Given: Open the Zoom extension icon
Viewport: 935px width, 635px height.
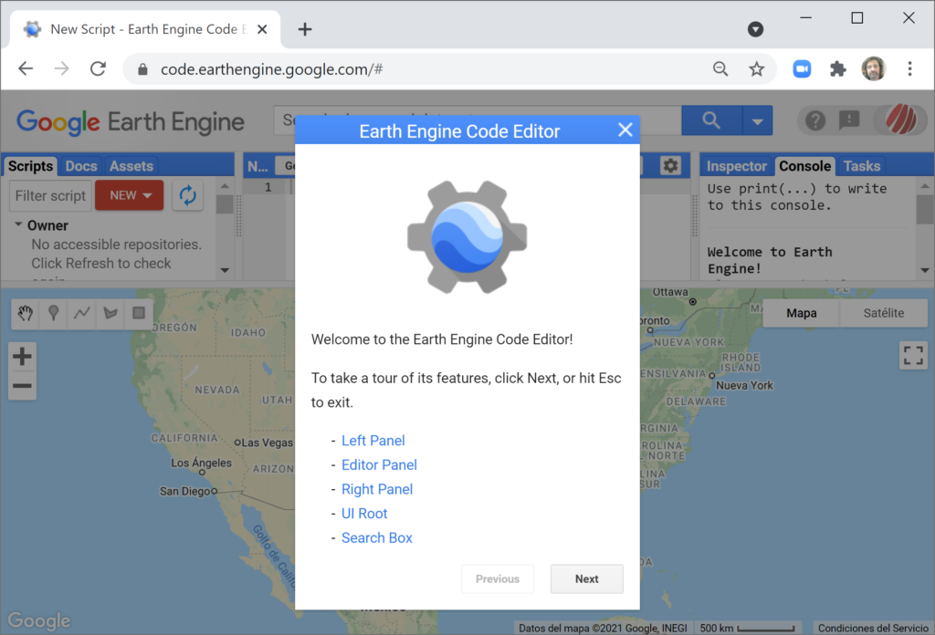Looking at the screenshot, I should coord(802,69).
